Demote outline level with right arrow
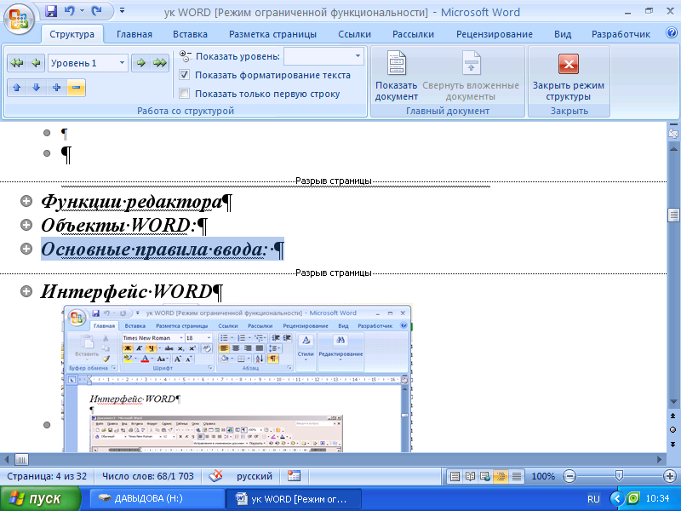The width and height of the screenshot is (681, 511). coord(140,63)
